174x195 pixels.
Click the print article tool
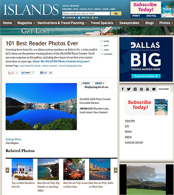click(104, 45)
